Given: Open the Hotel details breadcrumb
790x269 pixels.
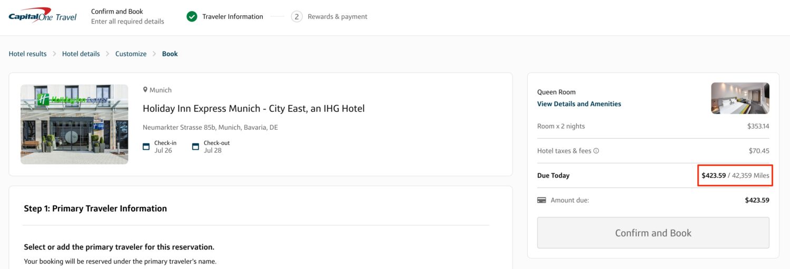Looking at the screenshot, I should [81, 54].
